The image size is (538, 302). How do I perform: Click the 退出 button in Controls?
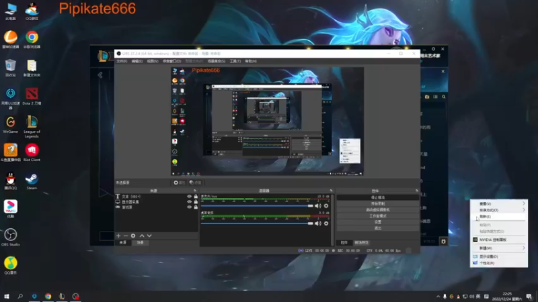[378, 228]
